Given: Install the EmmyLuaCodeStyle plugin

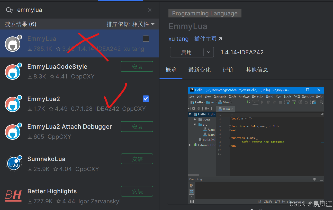Looking at the screenshot, I should [x=137, y=67].
